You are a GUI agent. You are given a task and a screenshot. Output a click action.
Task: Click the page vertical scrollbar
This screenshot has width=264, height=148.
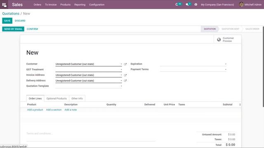click(x=263, y=67)
